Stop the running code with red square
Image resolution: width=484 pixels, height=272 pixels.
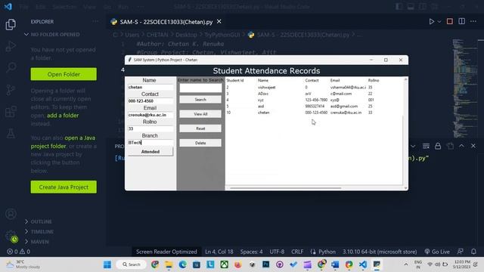point(450,21)
